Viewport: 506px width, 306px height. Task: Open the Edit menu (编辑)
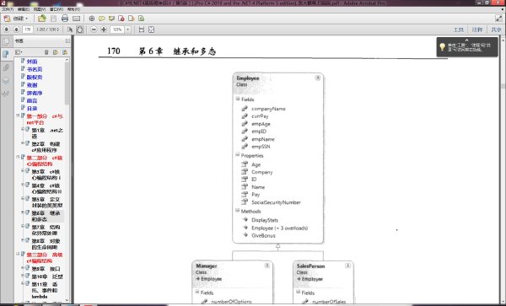[x=24, y=9]
